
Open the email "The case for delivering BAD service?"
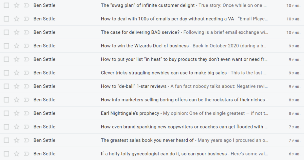click(140, 32)
